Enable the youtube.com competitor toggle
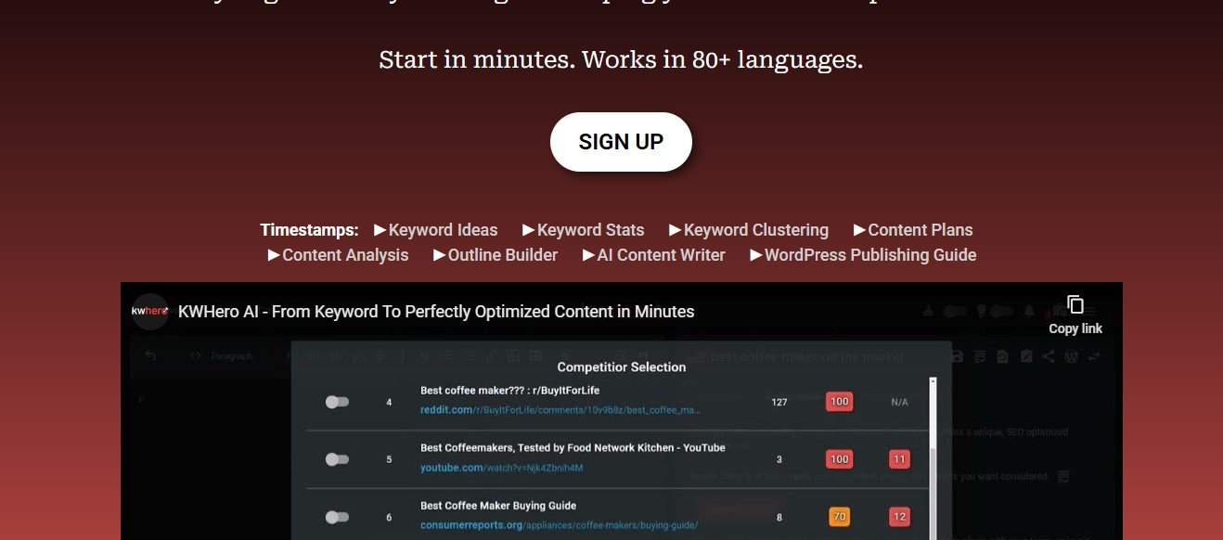1223x540 pixels. pyautogui.click(x=337, y=459)
